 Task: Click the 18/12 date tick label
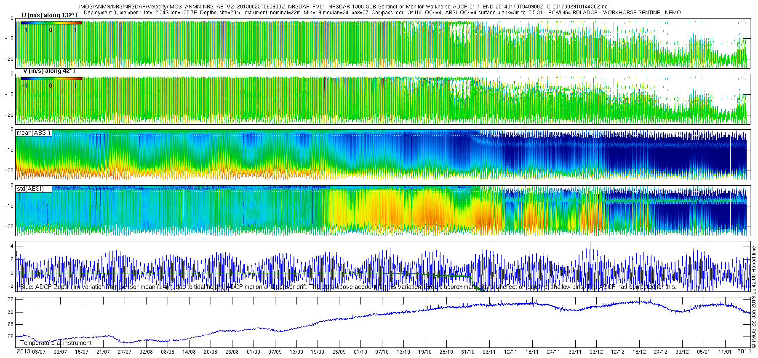click(x=639, y=352)
